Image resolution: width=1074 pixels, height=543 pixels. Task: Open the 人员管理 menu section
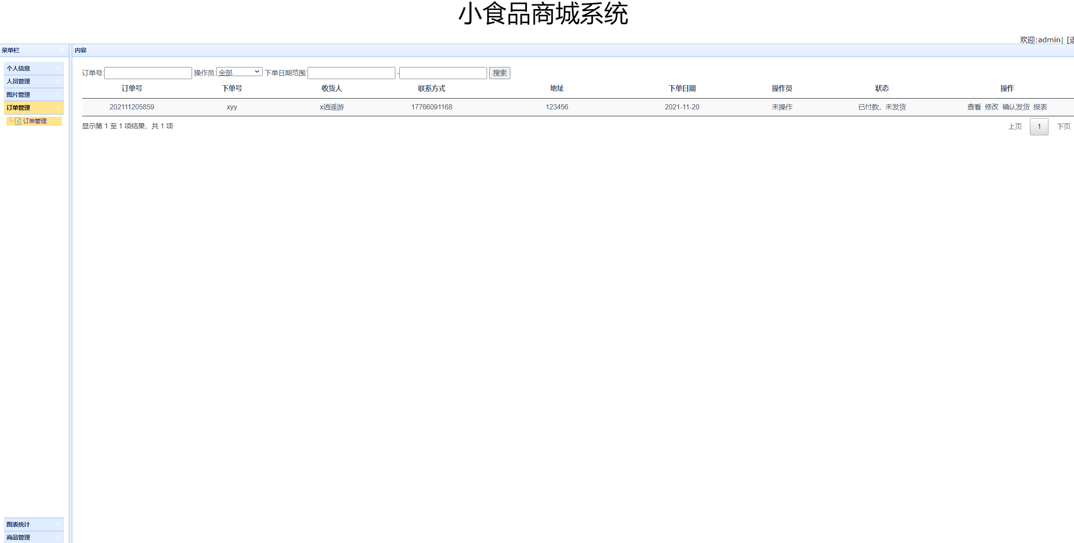[x=19, y=81]
